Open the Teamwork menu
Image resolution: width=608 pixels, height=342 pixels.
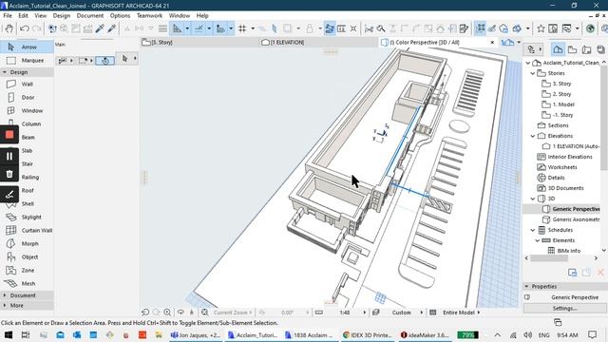[149, 15]
